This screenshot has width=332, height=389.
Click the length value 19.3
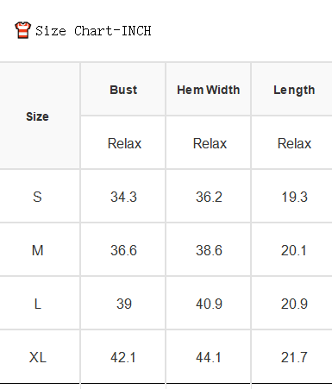click(294, 197)
